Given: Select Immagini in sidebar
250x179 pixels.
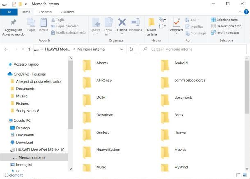Looking at the screenshot, I should tap(21, 165).
